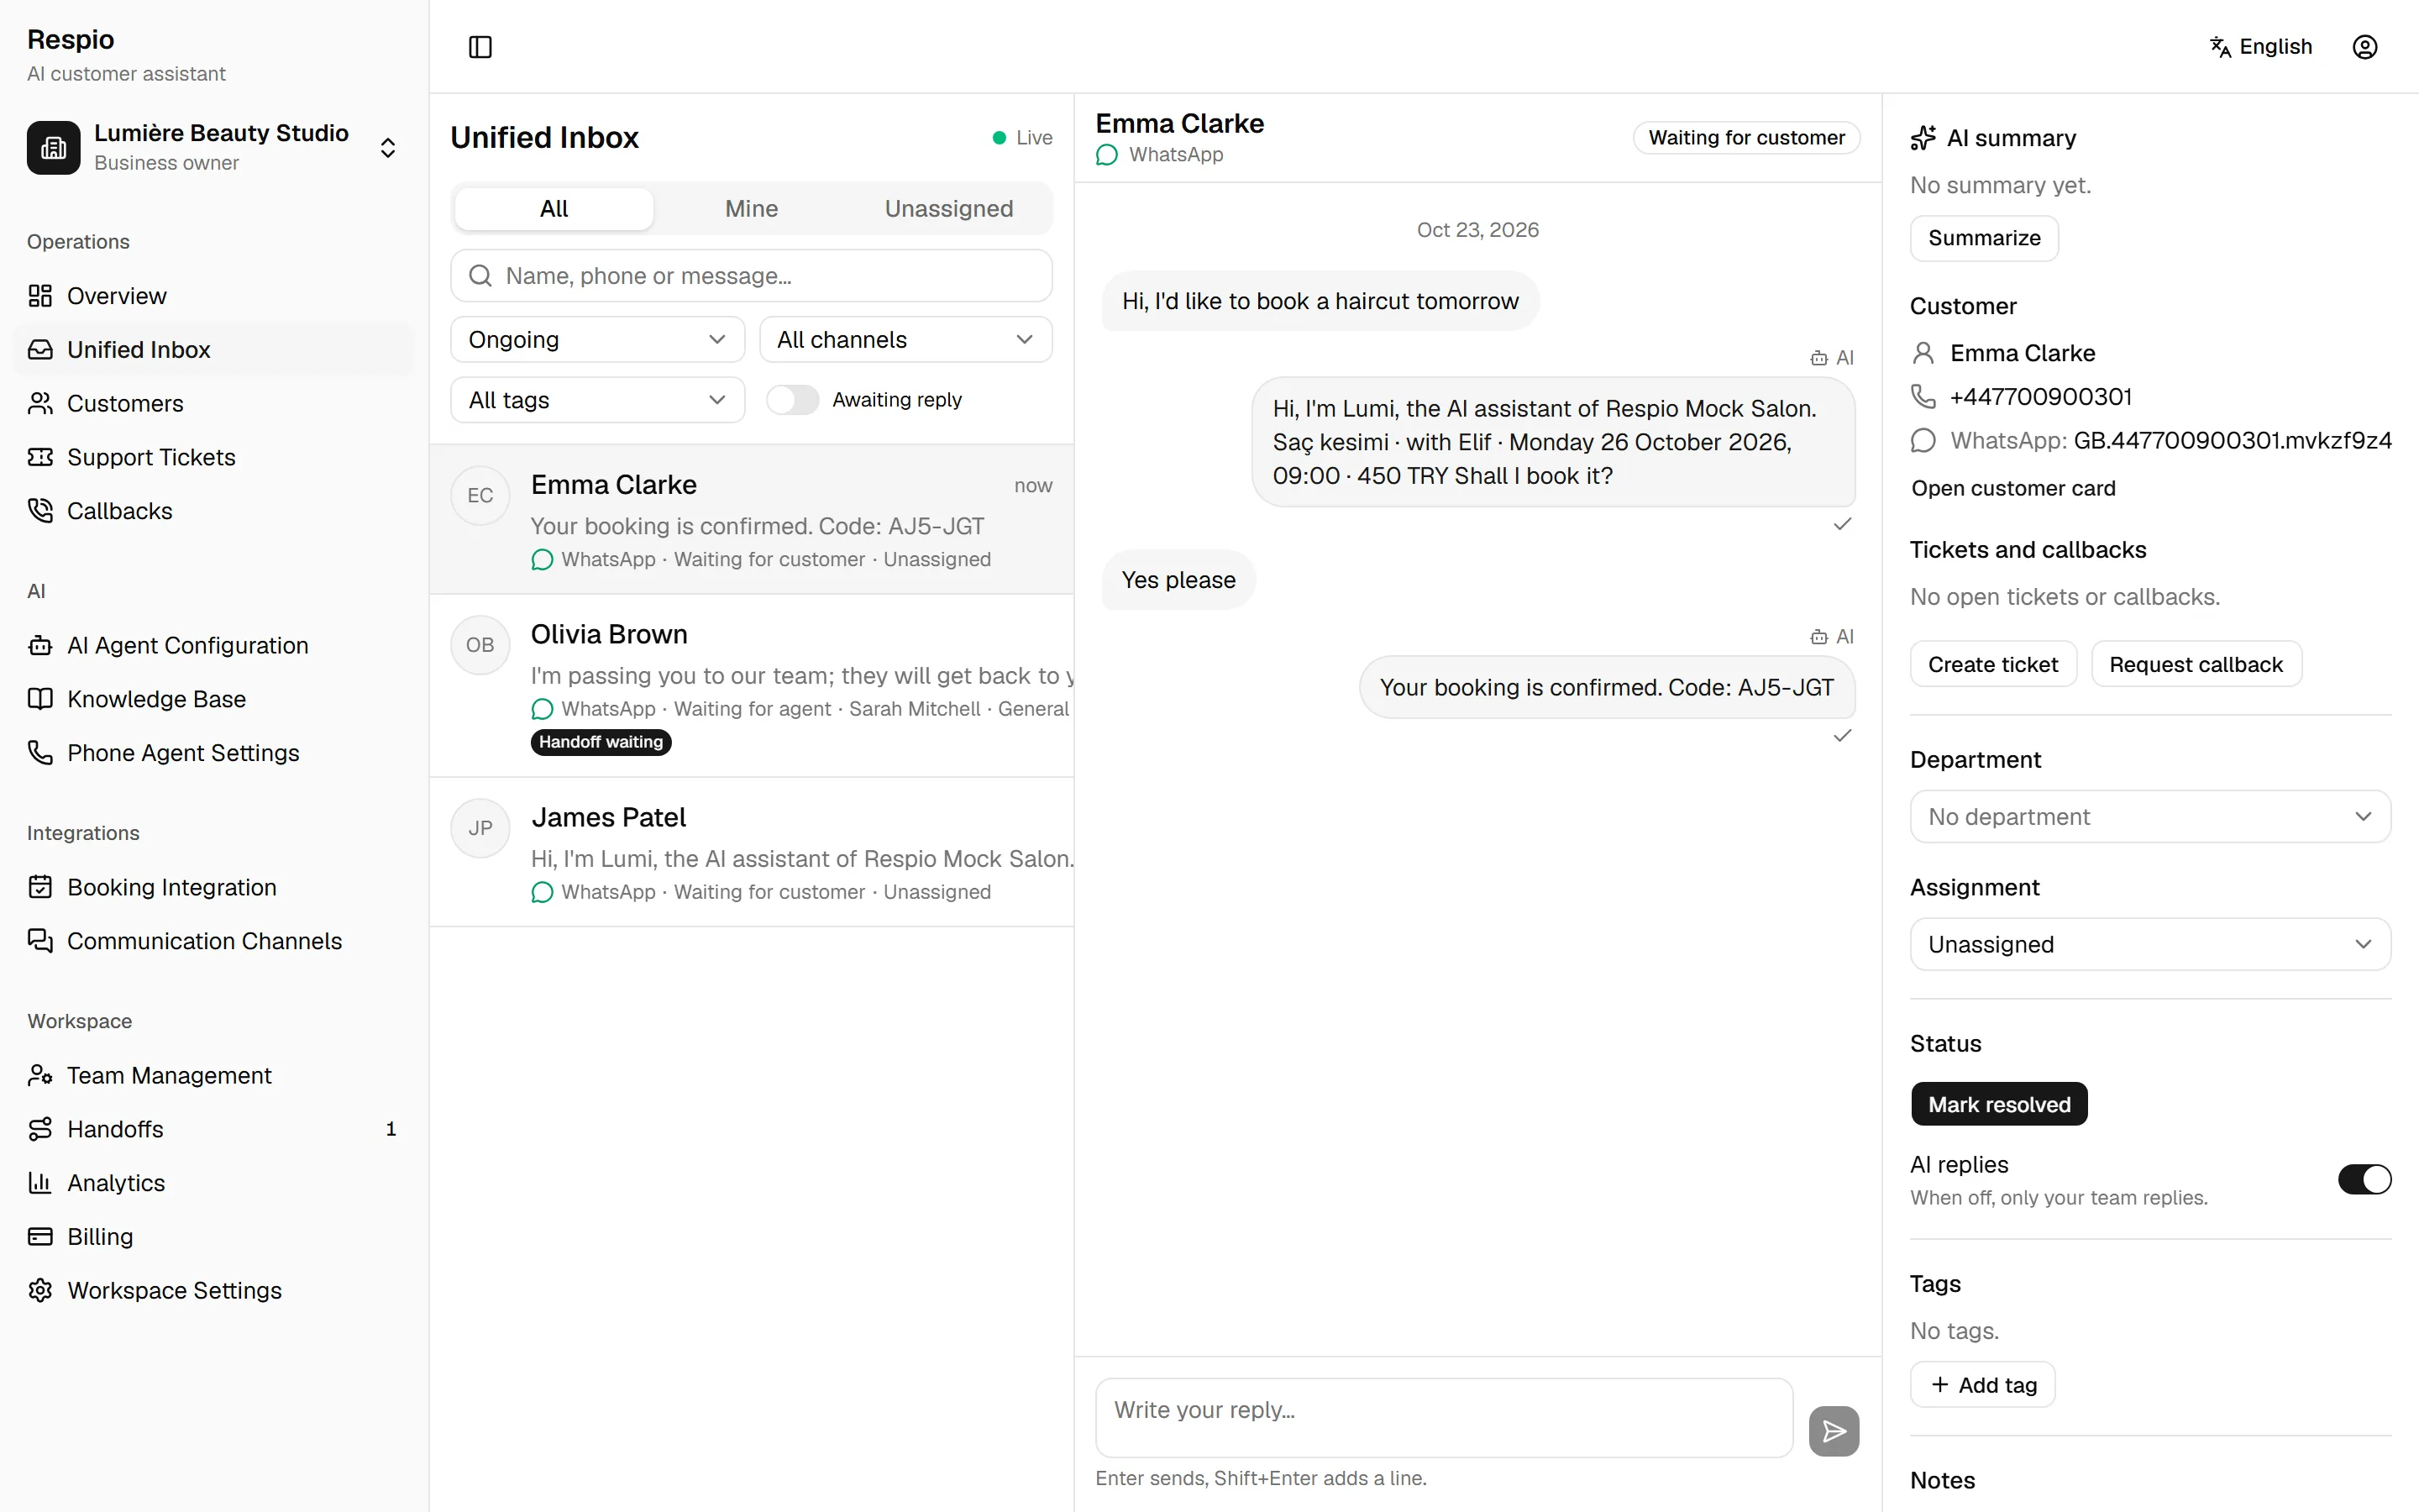Switch to the Unassigned tab
Viewport: 2419px width, 1512px height.
click(948, 209)
